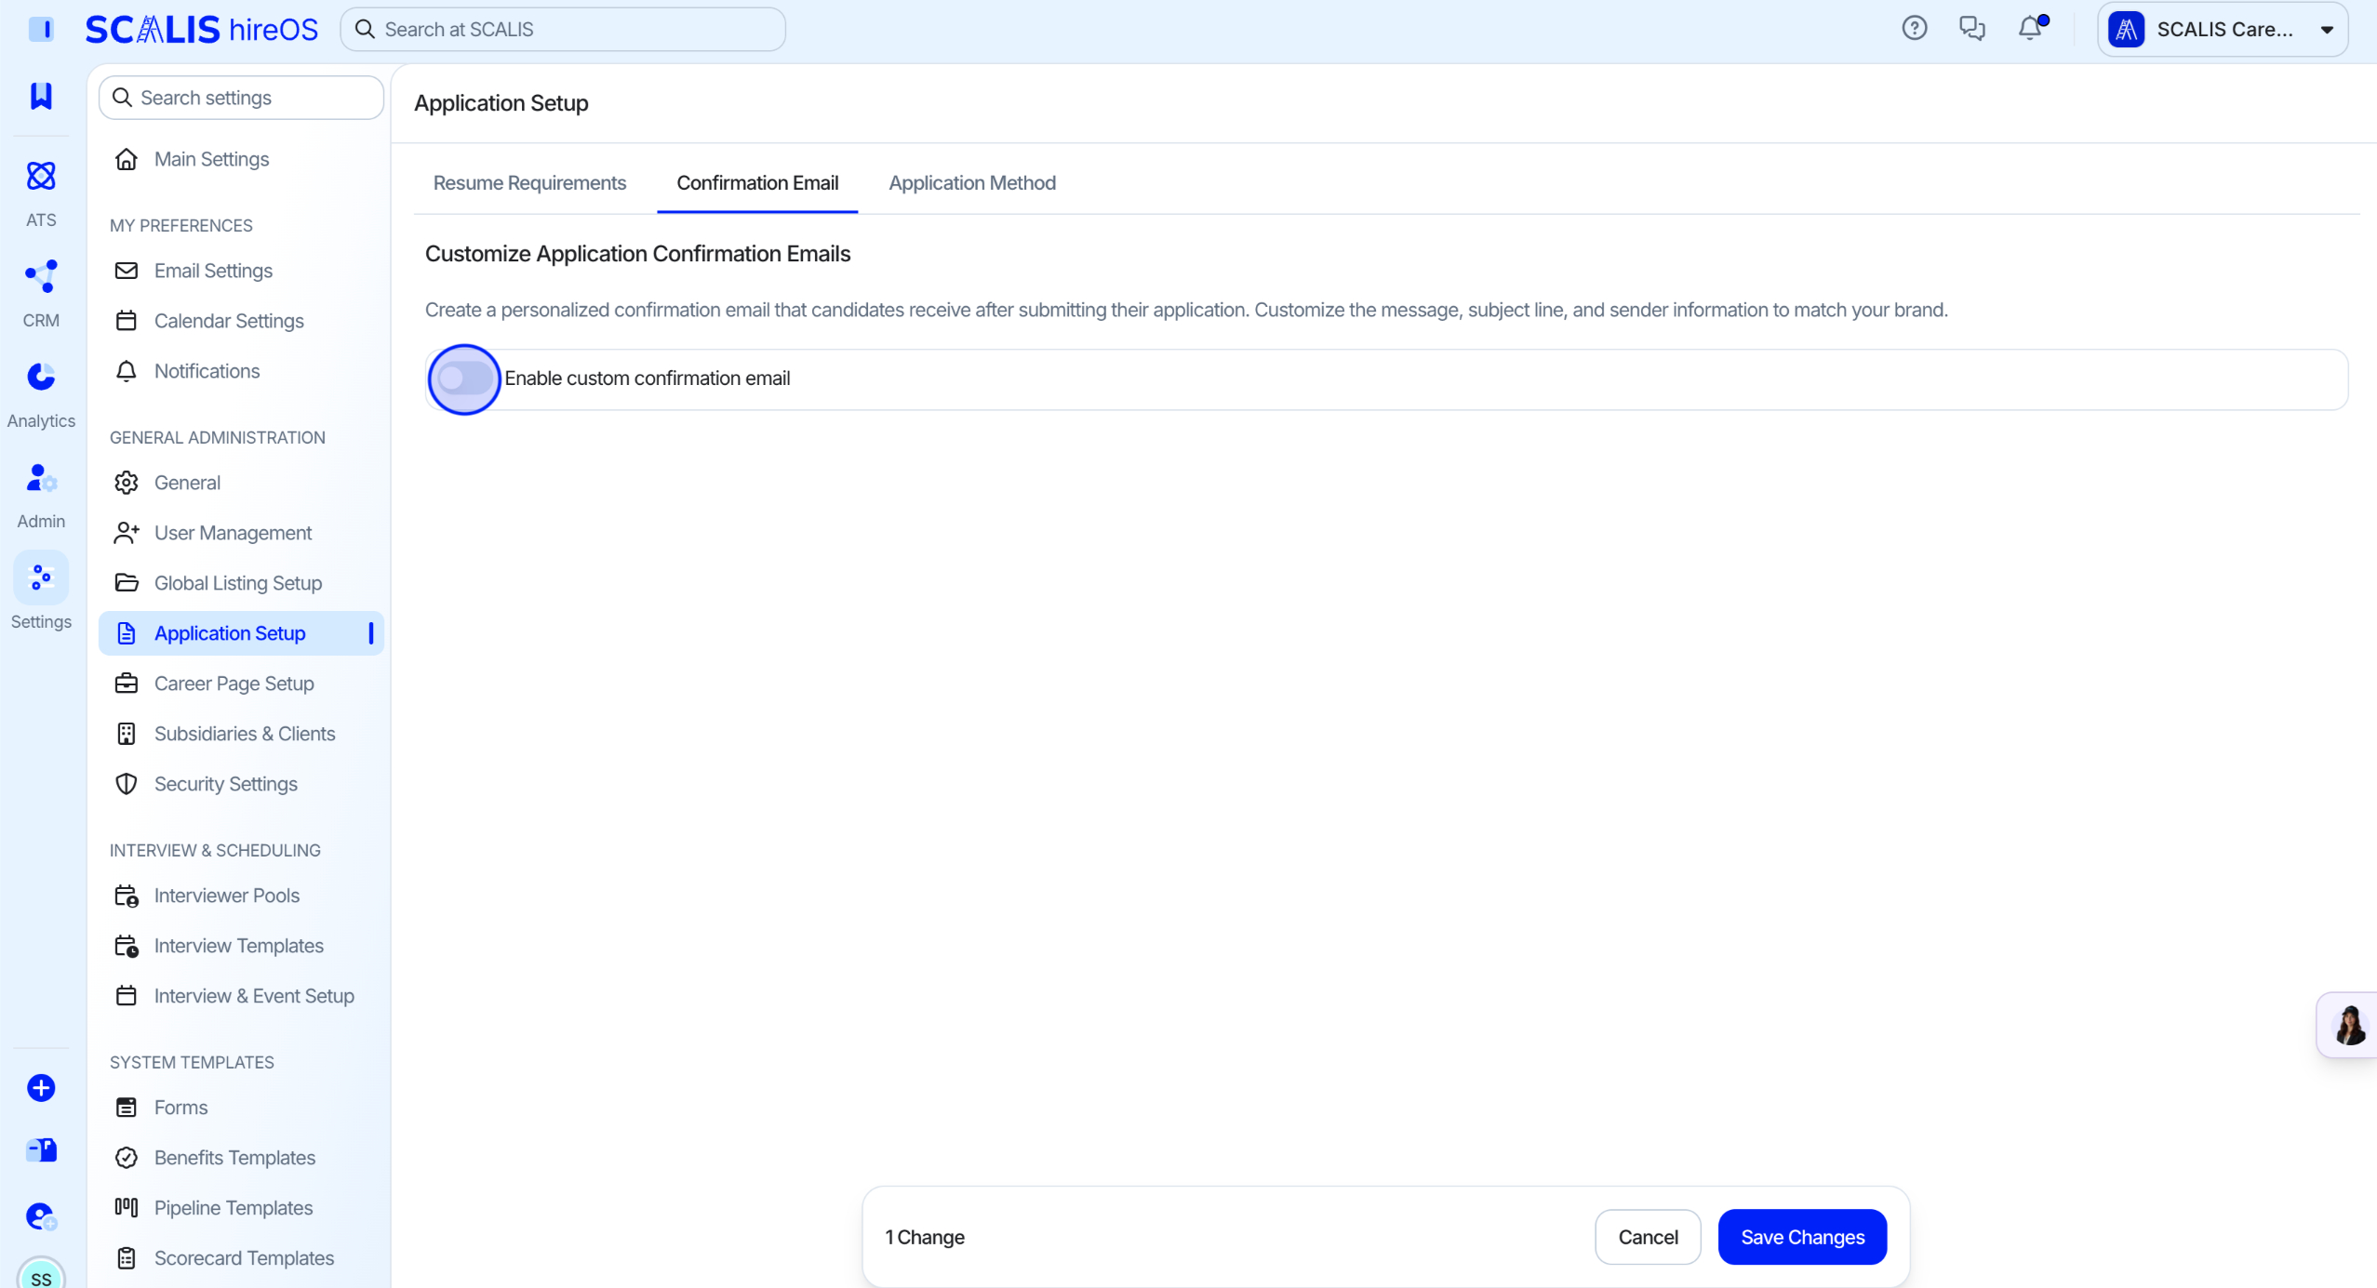
Task: Open the assistant avatar widget on the right edge
Action: (2347, 1025)
